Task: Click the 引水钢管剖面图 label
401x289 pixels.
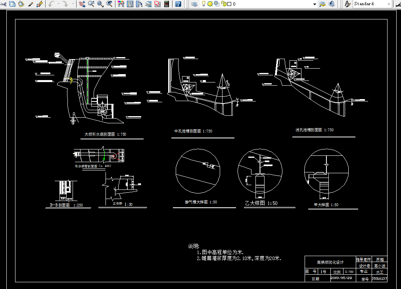Action: point(93,166)
